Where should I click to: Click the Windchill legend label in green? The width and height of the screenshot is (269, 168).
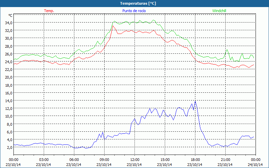pos(219,11)
